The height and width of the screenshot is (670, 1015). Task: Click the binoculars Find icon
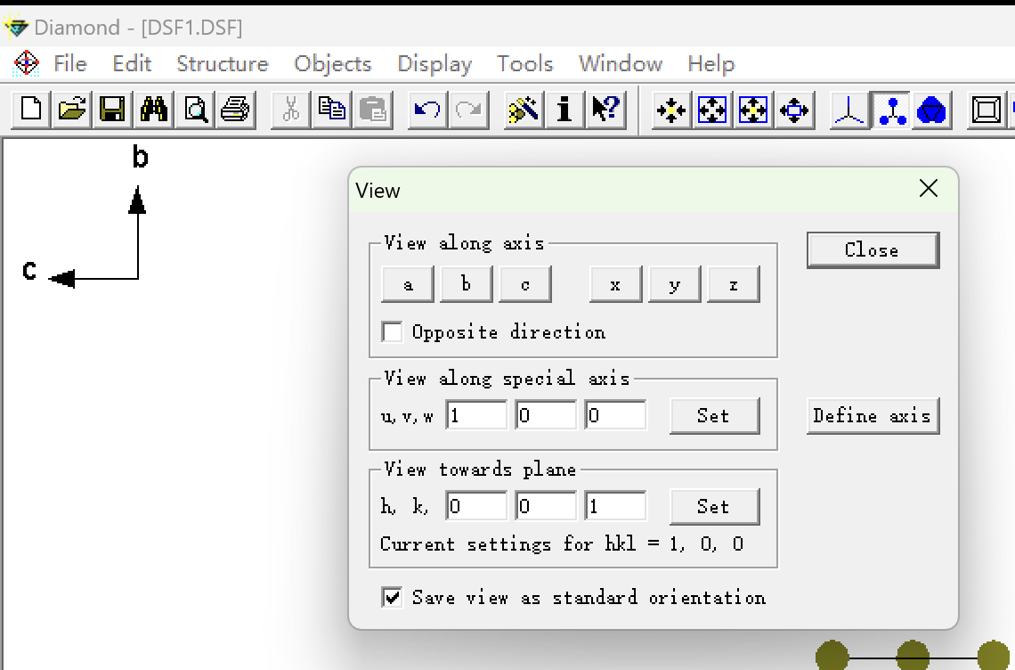coord(154,110)
